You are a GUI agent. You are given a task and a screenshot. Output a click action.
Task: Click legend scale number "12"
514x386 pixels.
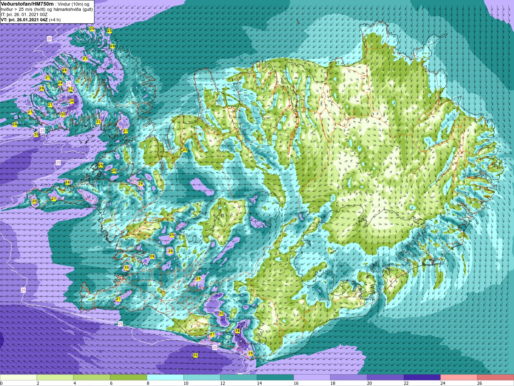coord(222,383)
